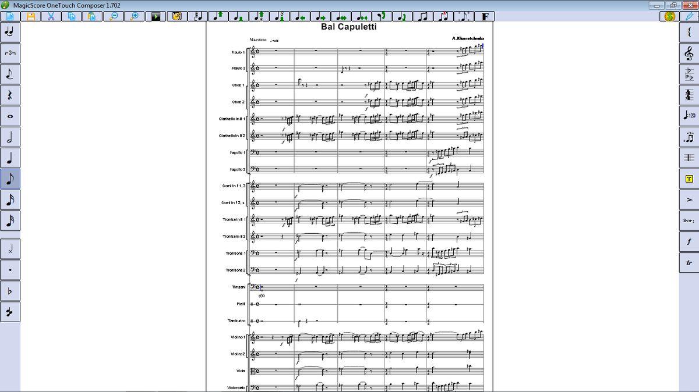Viewport: 699px width, 392px height.
Task: Move note left with green arrow
Action: pyautogui.click(x=300, y=16)
